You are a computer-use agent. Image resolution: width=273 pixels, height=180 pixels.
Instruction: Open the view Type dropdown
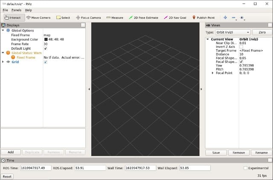click(x=233, y=32)
